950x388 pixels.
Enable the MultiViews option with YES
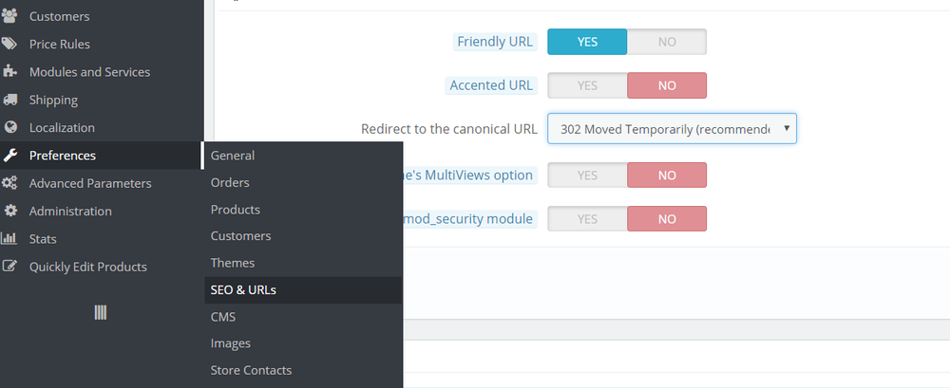[587, 176]
